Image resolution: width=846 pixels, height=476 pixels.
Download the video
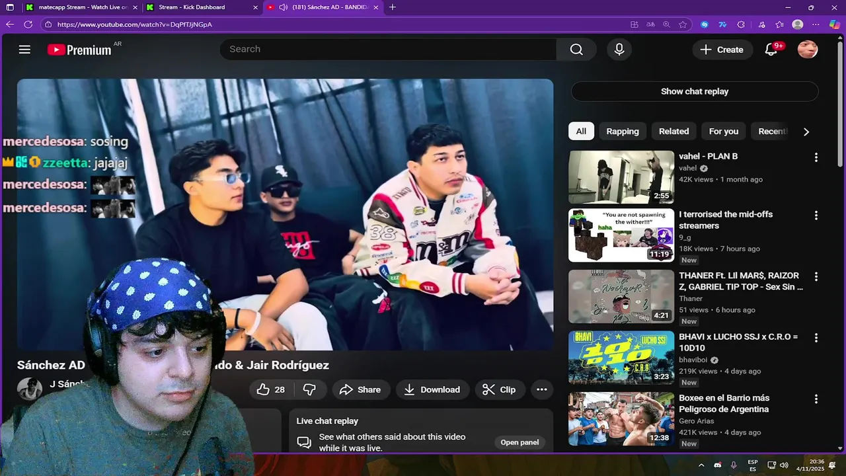pos(432,389)
